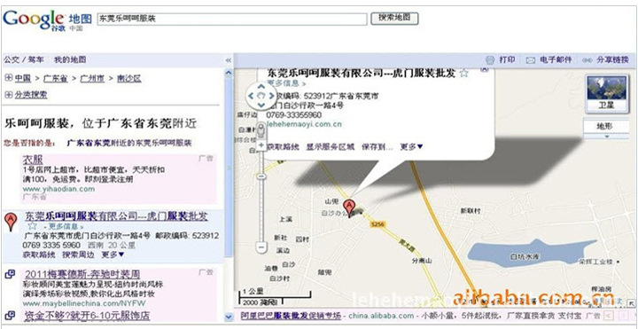
Task: Visit www.maybellinechina.com/NYFW link
Action: 84,304
